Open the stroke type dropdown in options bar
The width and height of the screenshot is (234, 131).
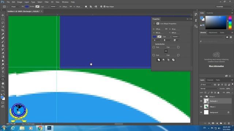click(54, 7)
